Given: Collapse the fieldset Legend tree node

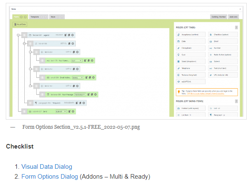Looking at the screenshot, I should [x=18, y=35].
